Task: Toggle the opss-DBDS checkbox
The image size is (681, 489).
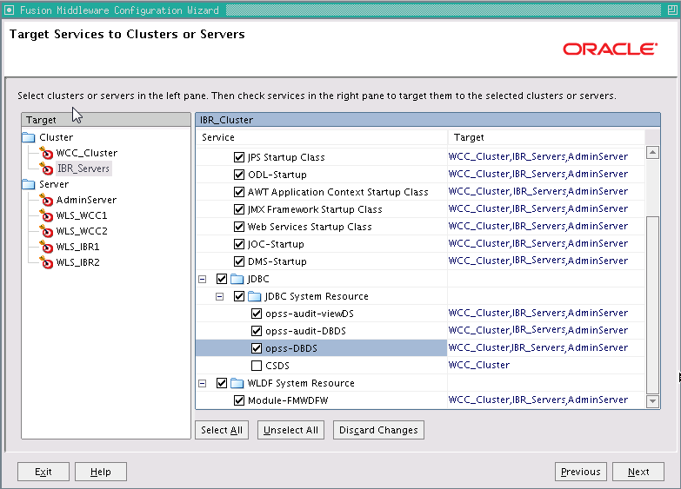Action: pos(257,348)
